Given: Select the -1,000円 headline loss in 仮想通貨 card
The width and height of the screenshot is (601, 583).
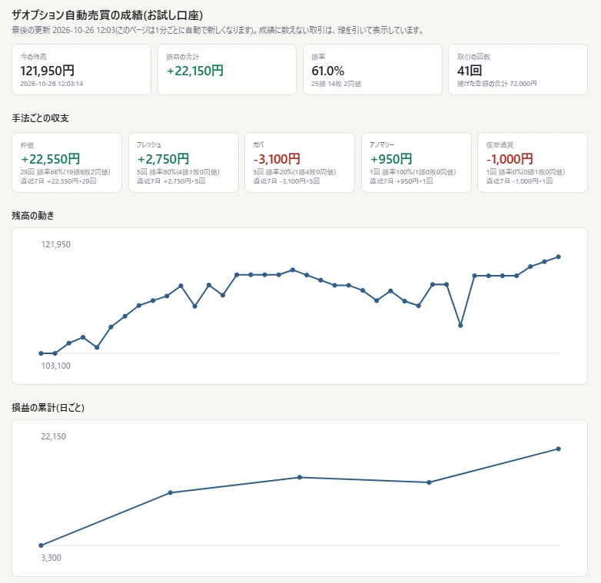Looking at the screenshot, I should pyautogui.click(x=510, y=158).
